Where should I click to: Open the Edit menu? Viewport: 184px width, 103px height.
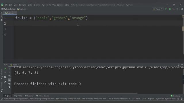tap(11, 5)
